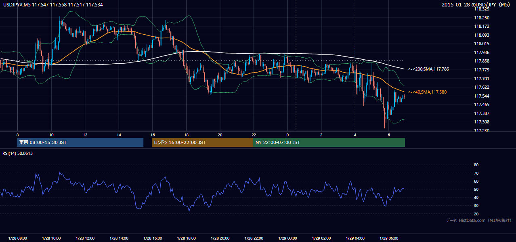Click price axis value 117.230
Image resolution: width=516 pixels, height=242 pixels.
[x=481, y=131]
